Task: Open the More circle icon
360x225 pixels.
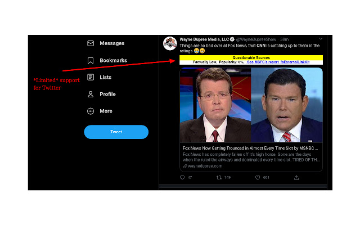Action: pyautogui.click(x=91, y=111)
